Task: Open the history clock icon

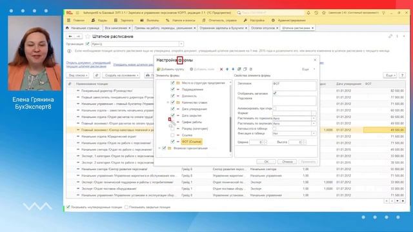Action: tap(316, 13)
